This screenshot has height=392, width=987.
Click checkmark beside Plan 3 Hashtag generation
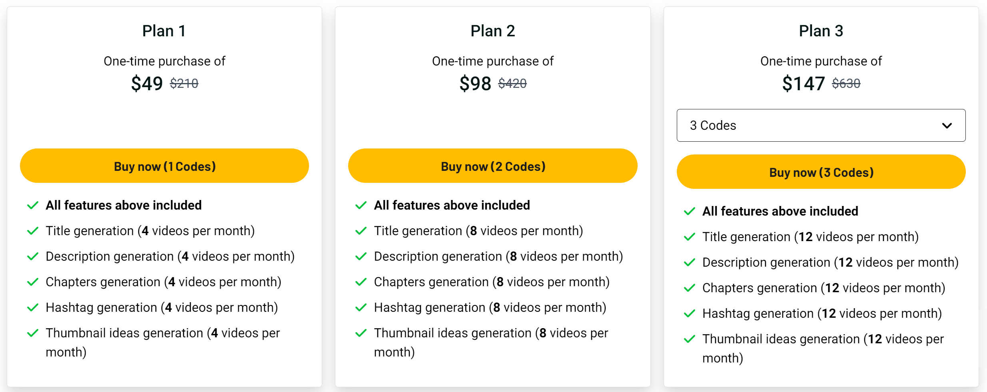[x=690, y=314]
